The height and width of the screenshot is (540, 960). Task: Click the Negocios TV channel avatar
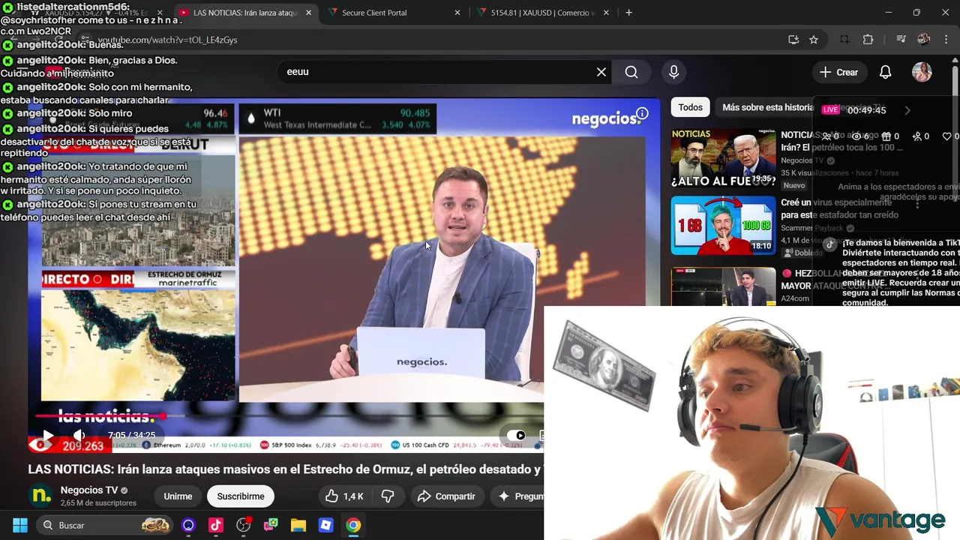click(x=41, y=496)
